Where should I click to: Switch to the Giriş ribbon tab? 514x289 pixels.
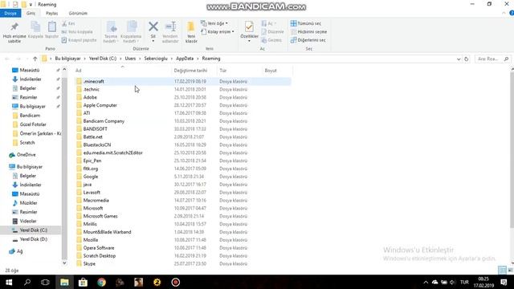tap(31, 13)
